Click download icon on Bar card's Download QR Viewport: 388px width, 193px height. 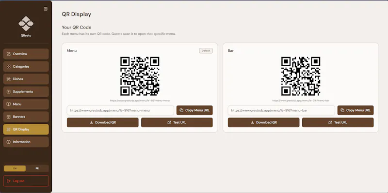click(x=252, y=122)
